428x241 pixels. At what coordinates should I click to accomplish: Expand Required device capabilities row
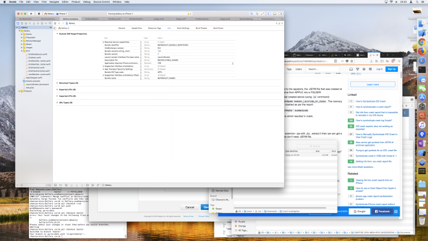pos(103,41)
